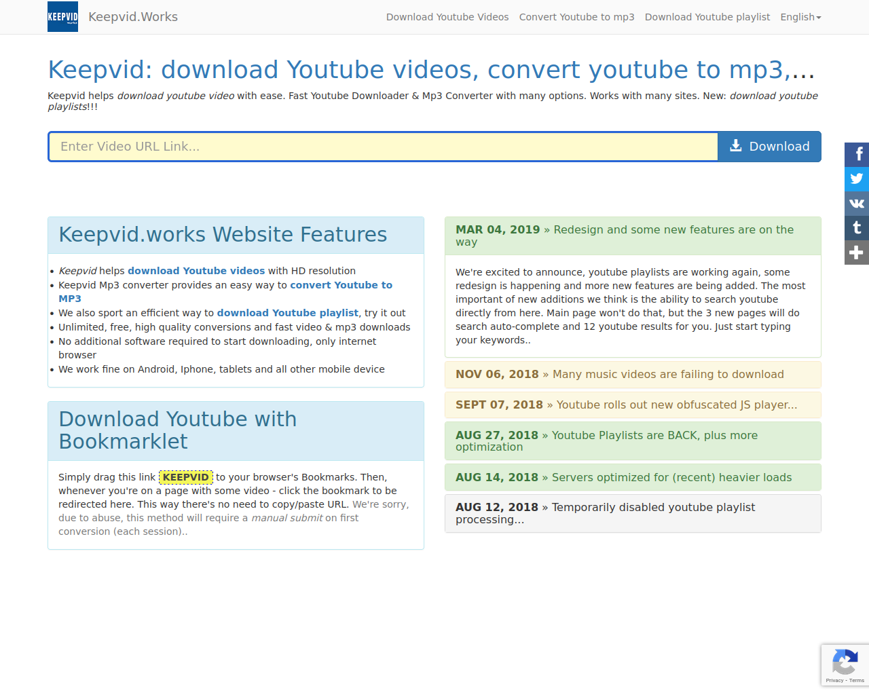This screenshot has width=869, height=695.
Task: Open more sharing options plus icon
Action: click(x=857, y=252)
